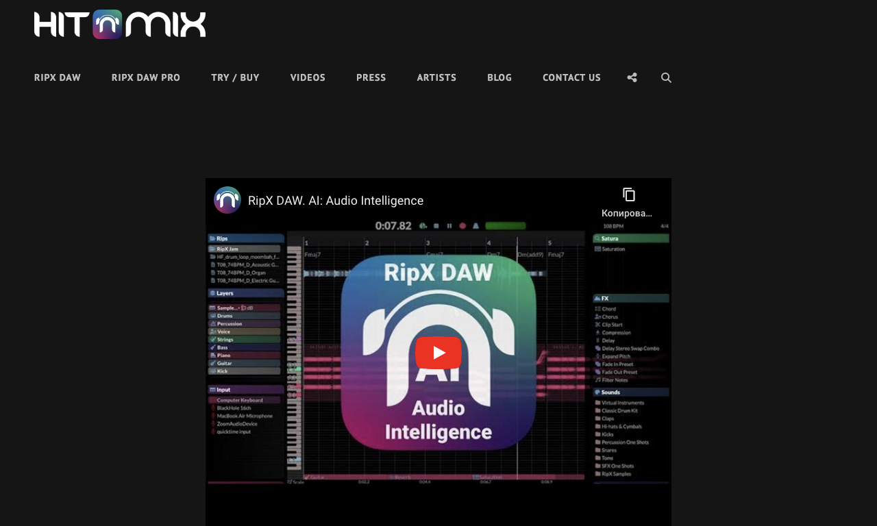Image resolution: width=877 pixels, height=526 pixels.
Task: Copy the video link via Копирова… icon
Action: coord(628,202)
